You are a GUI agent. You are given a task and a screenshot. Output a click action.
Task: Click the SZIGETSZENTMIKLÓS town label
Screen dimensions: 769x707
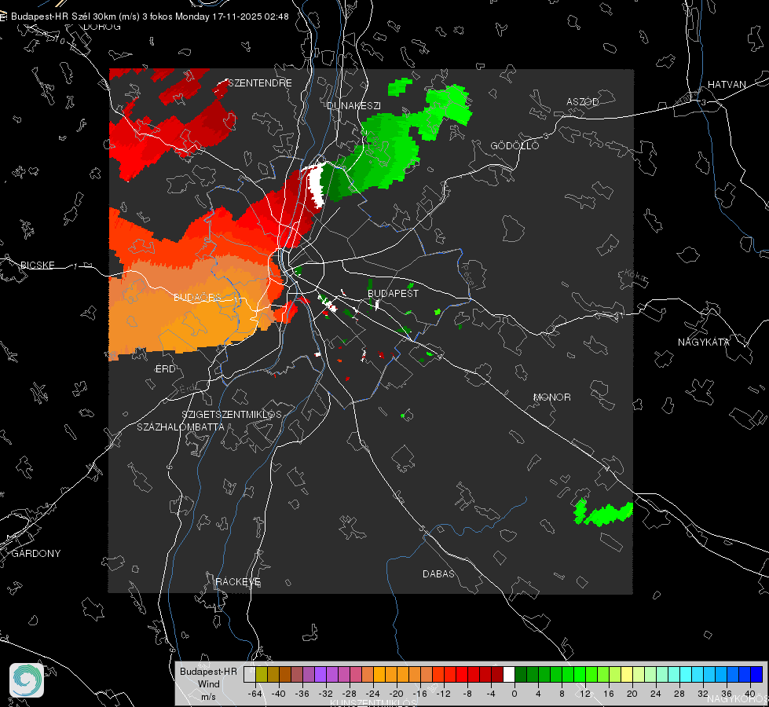(x=232, y=415)
